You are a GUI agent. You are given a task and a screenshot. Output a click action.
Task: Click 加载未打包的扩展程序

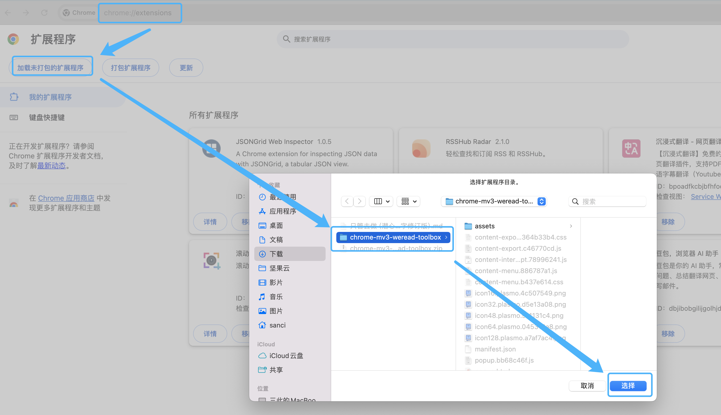click(x=52, y=67)
